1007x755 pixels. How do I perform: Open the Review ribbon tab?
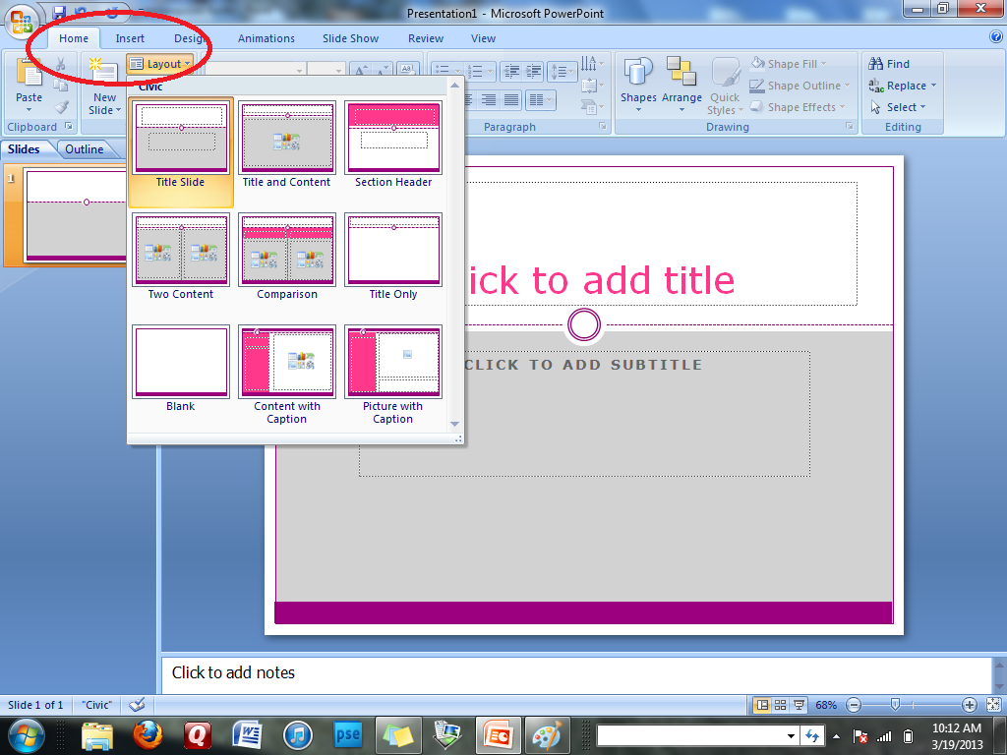pyautogui.click(x=426, y=38)
